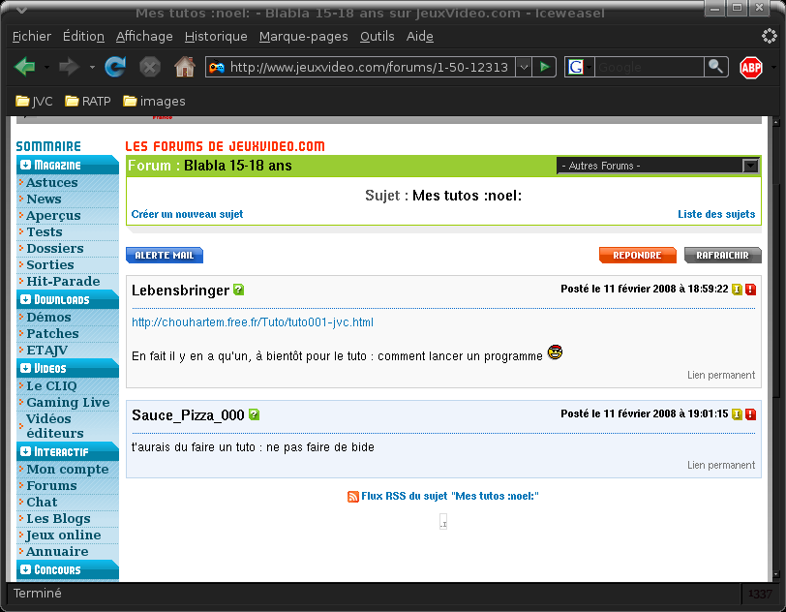786x612 pixels.
Task: Open the home page icon
Action: pos(185,67)
